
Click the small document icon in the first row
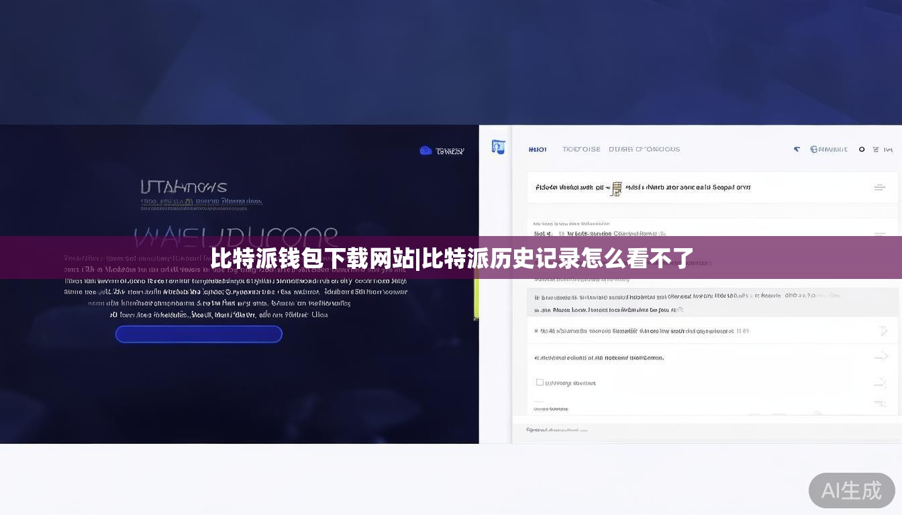[x=616, y=189]
